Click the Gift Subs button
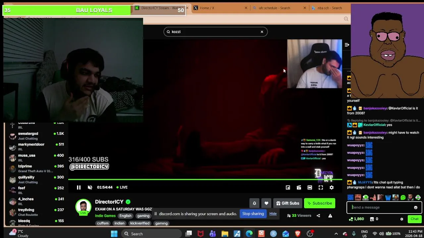The image size is (424, 238). pyautogui.click(x=287, y=203)
